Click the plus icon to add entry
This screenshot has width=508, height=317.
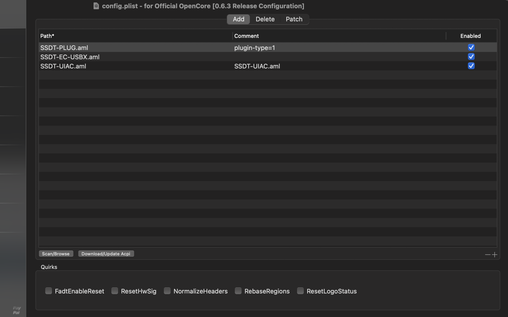(494, 255)
